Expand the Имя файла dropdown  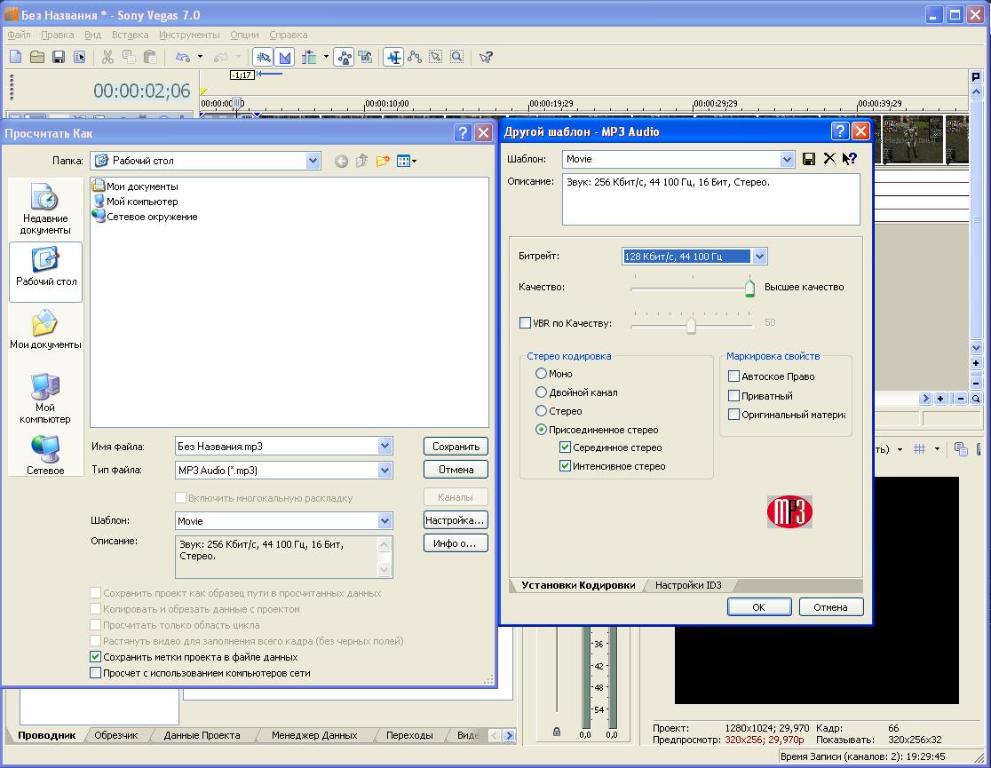pyautogui.click(x=385, y=447)
